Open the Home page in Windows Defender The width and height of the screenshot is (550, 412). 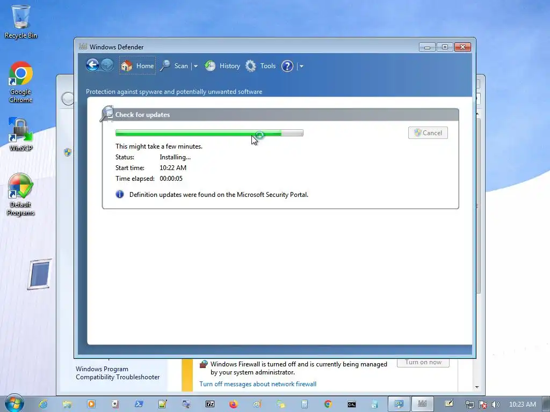click(137, 66)
